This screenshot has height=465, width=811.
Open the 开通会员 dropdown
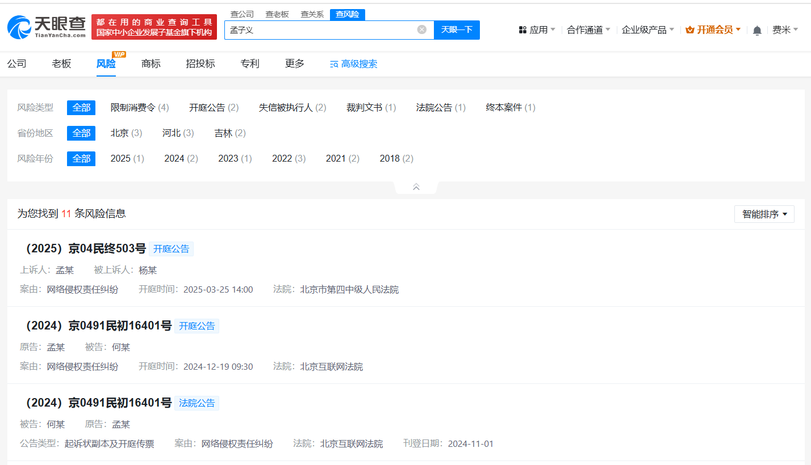713,30
